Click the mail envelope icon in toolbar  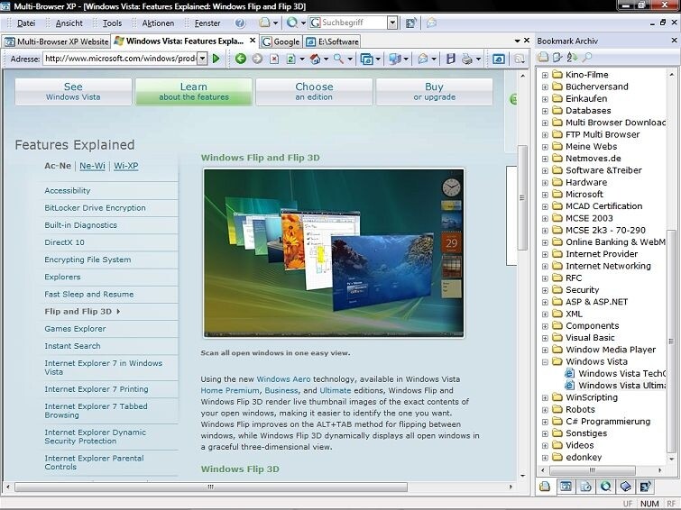point(423,59)
